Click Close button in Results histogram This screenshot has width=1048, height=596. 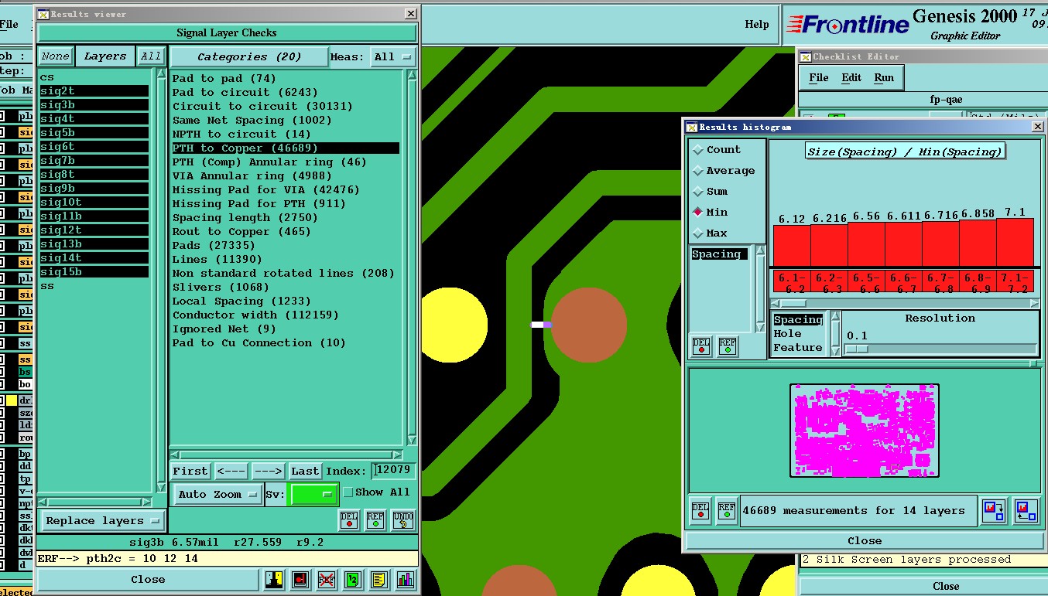(x=864, y=540)
